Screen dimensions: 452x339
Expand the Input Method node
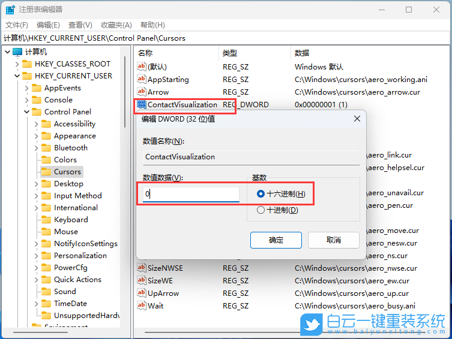coord(36,196)
